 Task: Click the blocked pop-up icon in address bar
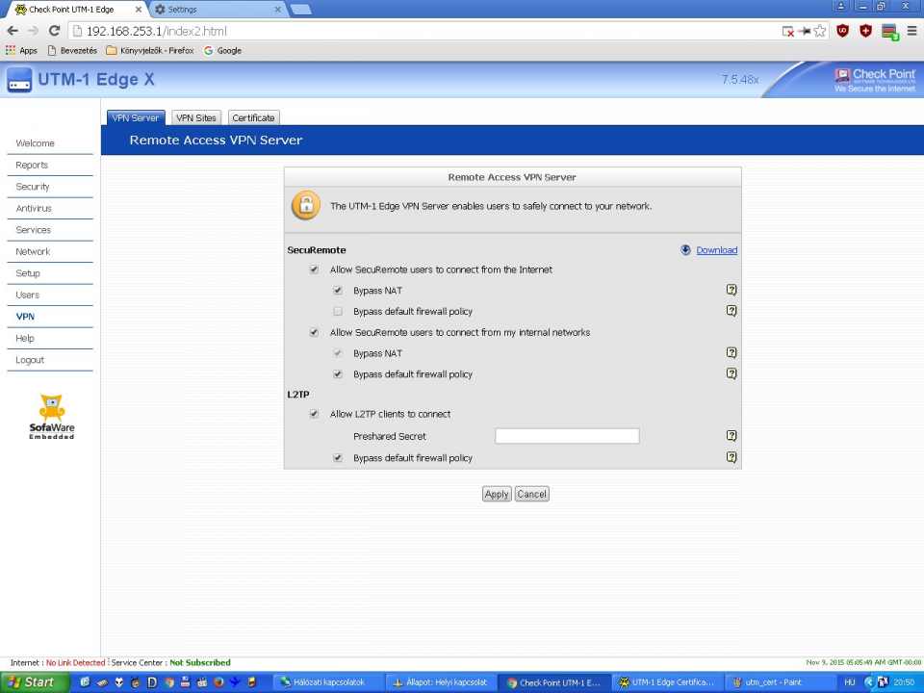[x=788, y=31]
